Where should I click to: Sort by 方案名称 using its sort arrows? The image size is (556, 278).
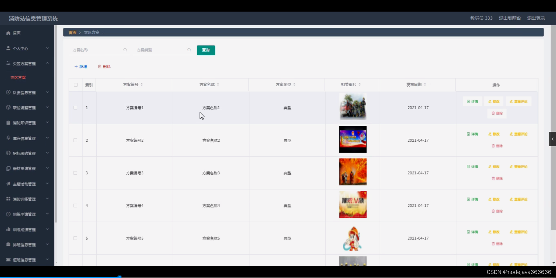(x=218, y=85)
